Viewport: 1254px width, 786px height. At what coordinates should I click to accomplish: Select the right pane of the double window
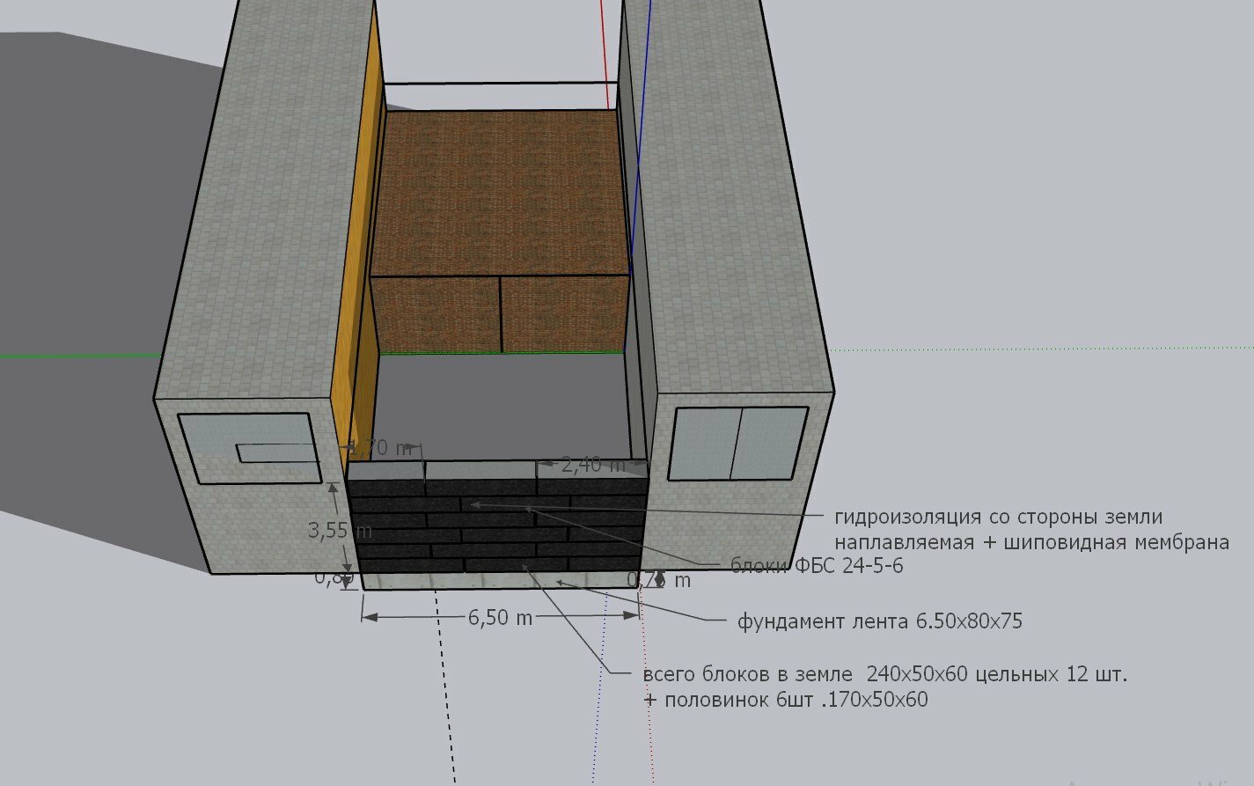[769, 443]
